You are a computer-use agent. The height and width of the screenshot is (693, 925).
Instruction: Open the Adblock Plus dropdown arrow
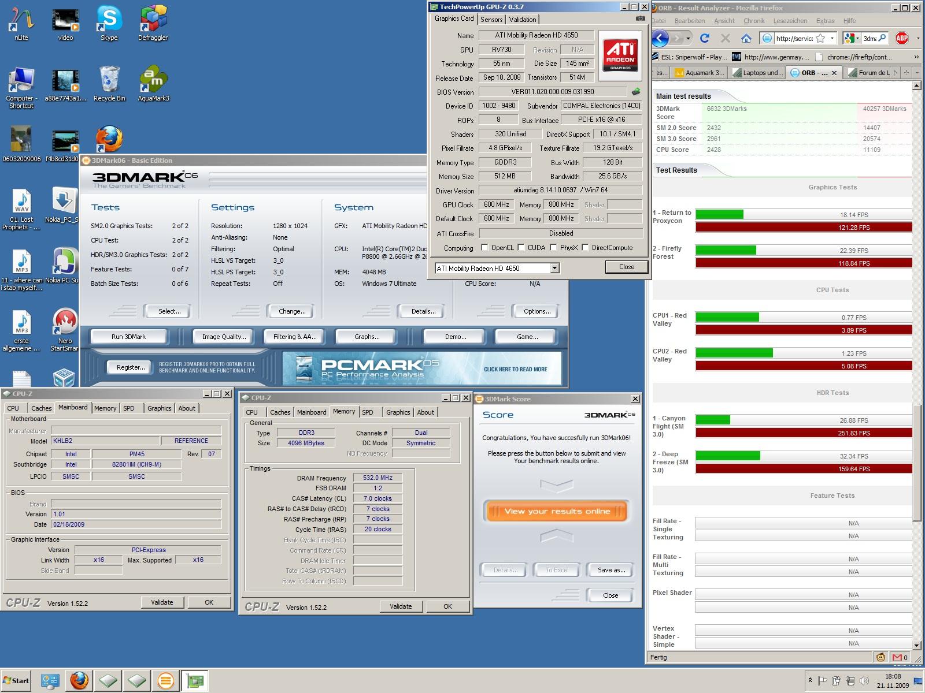click(917, 38)
